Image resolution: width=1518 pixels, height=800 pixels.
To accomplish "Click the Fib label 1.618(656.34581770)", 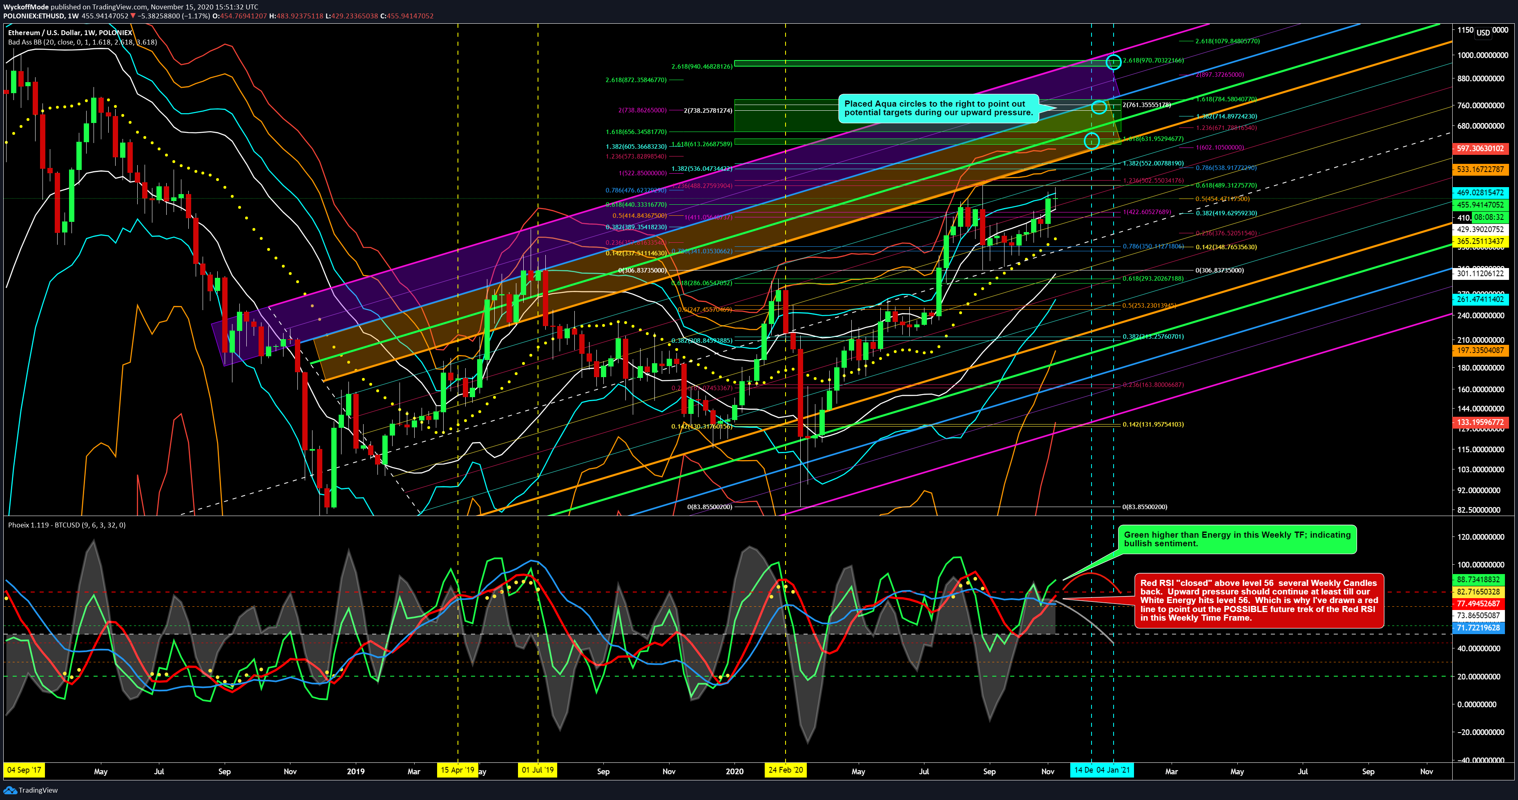I will (x=636, y=132).
